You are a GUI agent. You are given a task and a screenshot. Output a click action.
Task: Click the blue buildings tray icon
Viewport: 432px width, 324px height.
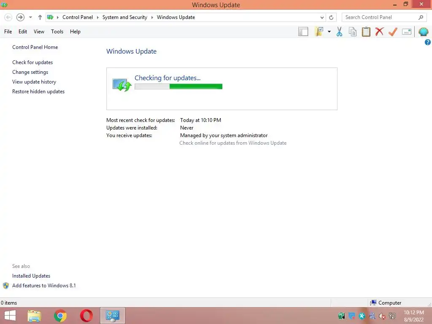click(x=372, y=316)
